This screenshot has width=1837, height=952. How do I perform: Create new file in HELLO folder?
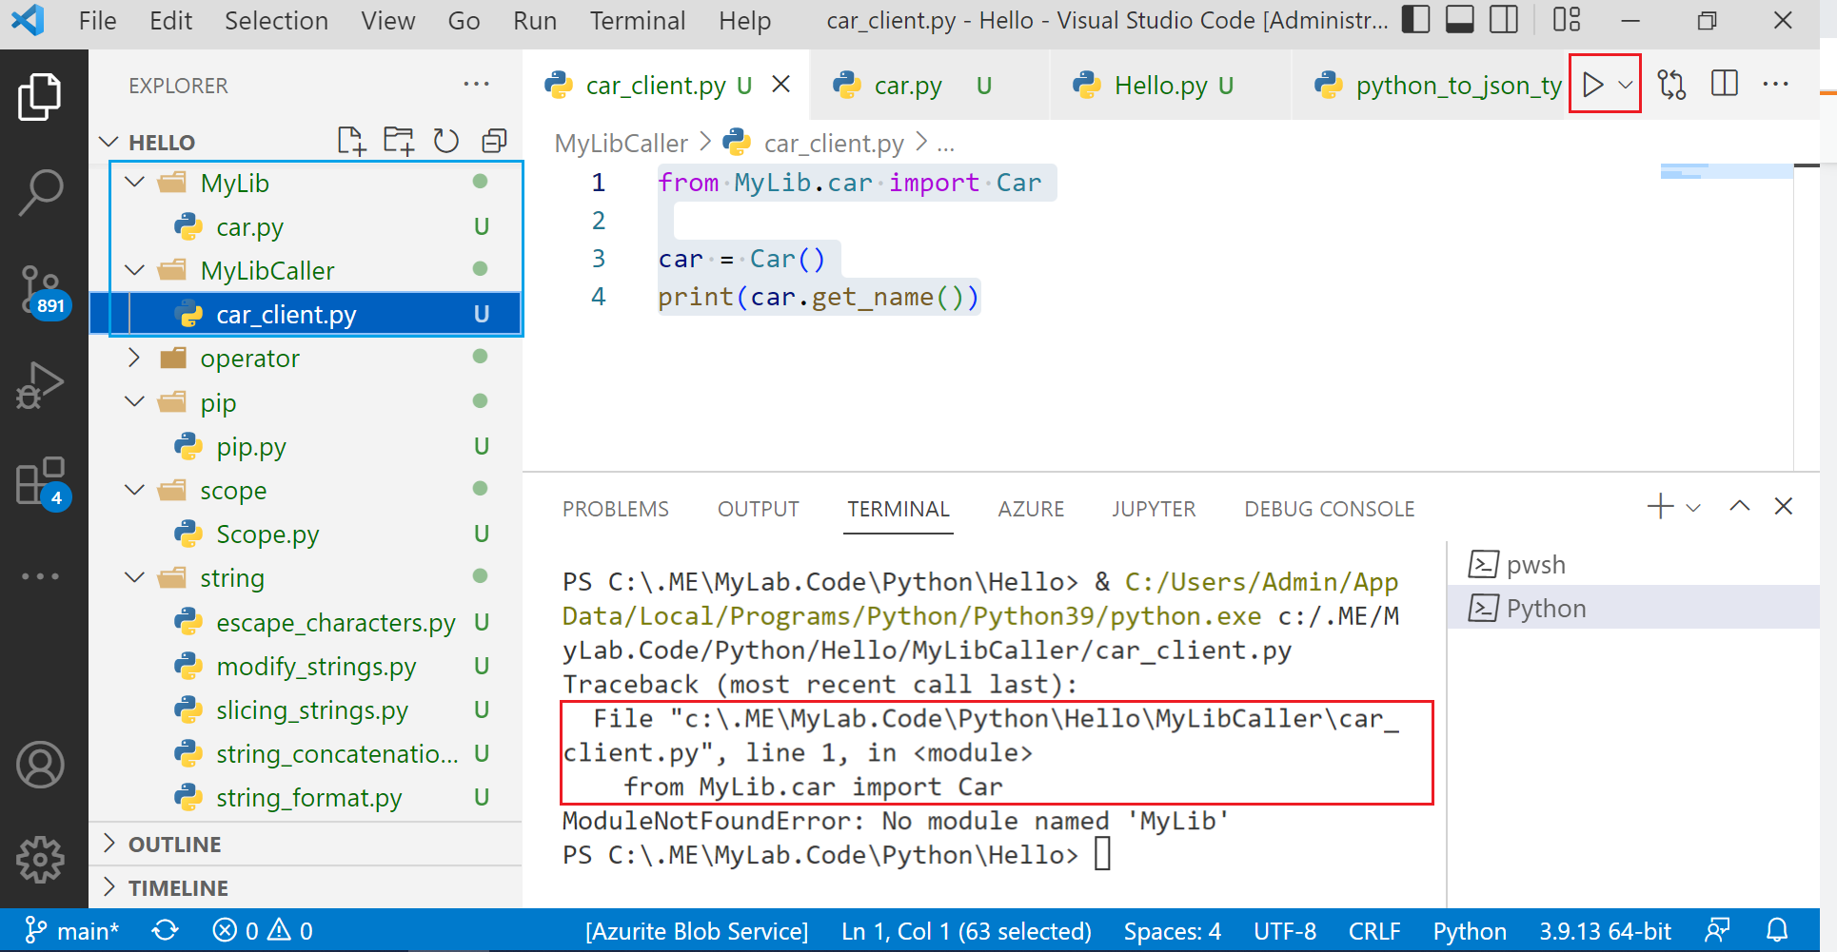pos(352,142)
